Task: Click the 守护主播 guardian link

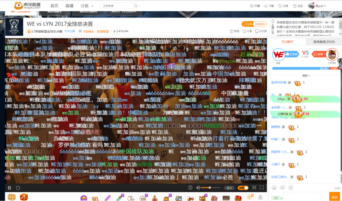Action: pyautogui.click(x=70, y=31)
